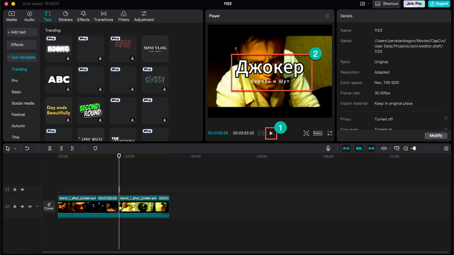Toggle main track magnet
Viewport: 454px width, 255px height.
(x=346, y=148)
